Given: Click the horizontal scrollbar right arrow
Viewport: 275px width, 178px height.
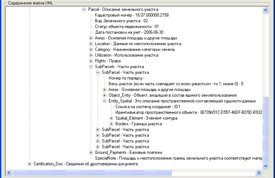Looking at the screenshot, I should pyautogui.click(x=258, y=173).
